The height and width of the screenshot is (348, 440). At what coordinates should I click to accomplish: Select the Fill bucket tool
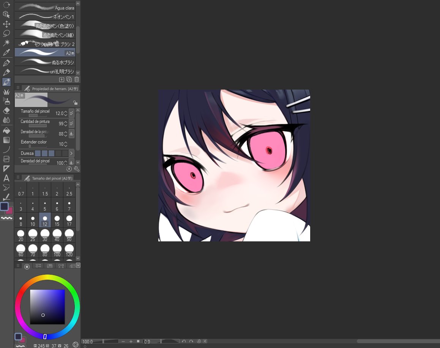pyautogui.click(x=6, y=131)
